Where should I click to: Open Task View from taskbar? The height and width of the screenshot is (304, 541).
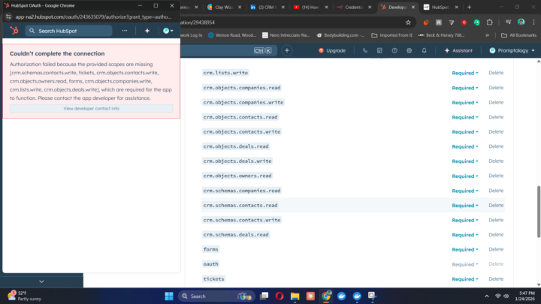[x=264, y=296]
